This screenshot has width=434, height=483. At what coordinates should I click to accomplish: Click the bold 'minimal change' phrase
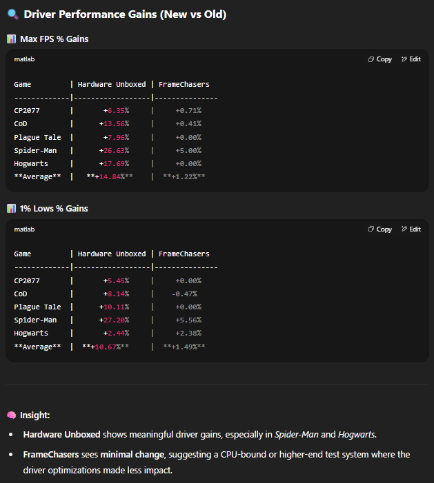click(x=132, y=455)
